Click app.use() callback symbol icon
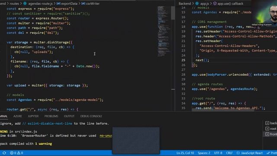 [215, 3]
